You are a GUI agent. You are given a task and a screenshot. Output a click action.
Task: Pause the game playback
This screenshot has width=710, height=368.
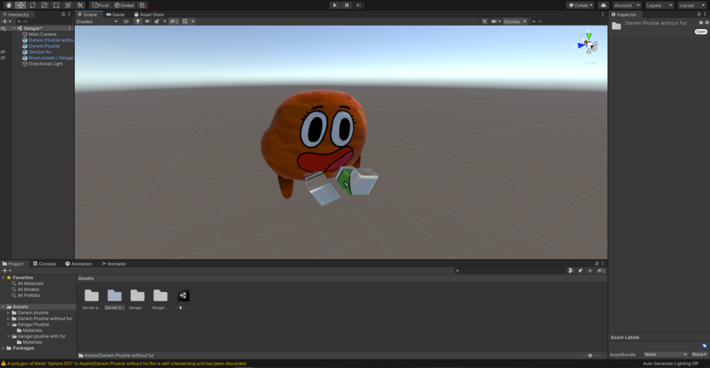point(347,5)
